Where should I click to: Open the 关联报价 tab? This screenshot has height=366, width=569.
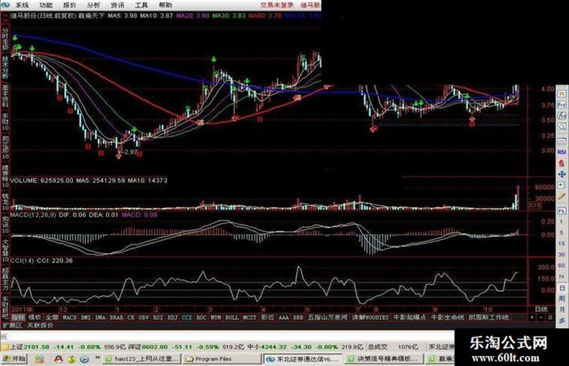40,325
